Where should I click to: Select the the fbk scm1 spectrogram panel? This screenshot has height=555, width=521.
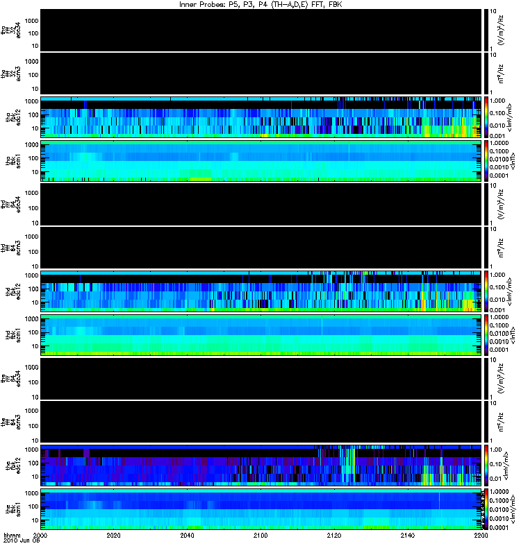[x=261, y=509]
